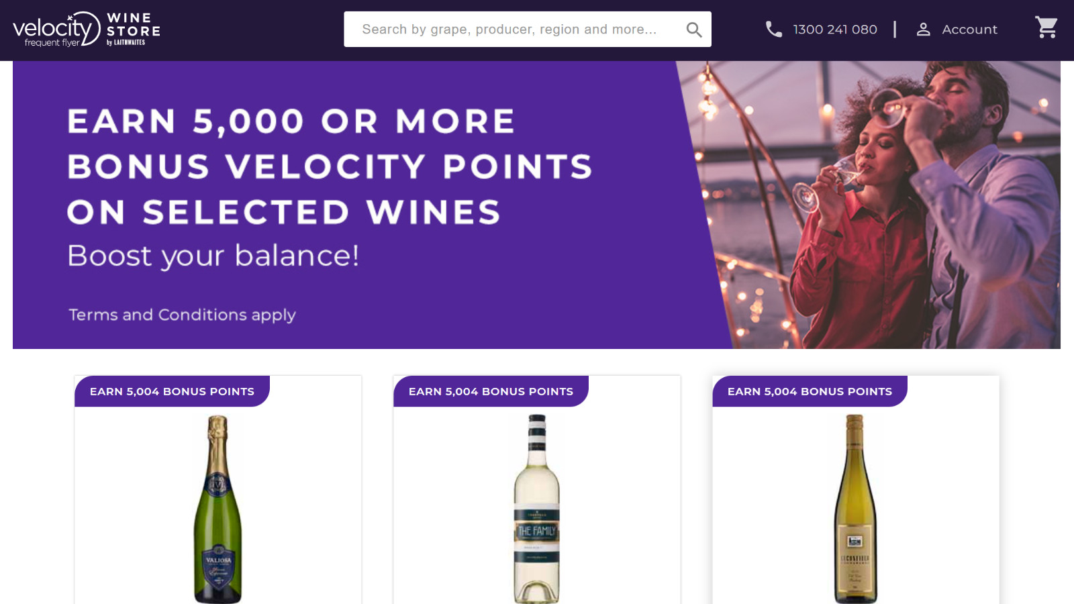View cart contents via the trolley icon
The width and height of the screenshot is (1074, 604).
pyautogui.click(x=1046, y=29)
